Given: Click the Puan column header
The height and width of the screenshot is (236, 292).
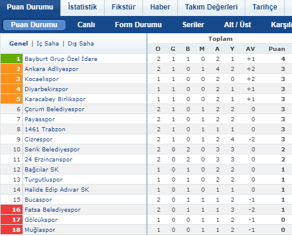Looking at the screenshot, I should (277, 49).
